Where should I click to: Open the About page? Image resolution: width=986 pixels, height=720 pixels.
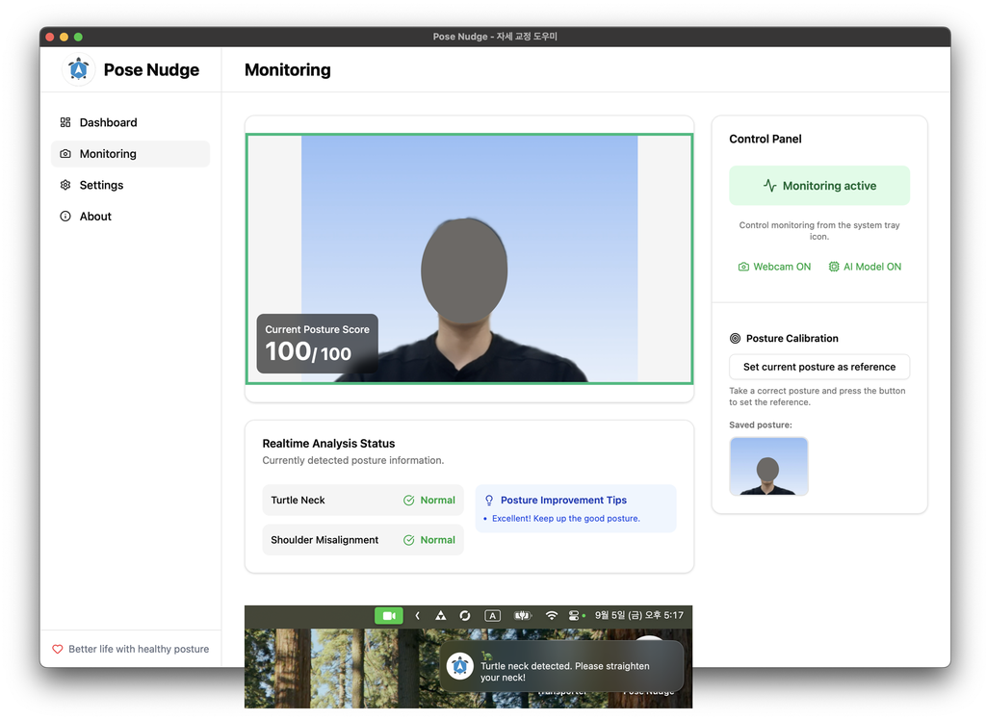pos(95,217)
